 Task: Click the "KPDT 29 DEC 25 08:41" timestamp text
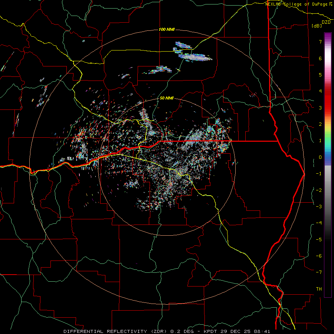[x=237, y=331]
